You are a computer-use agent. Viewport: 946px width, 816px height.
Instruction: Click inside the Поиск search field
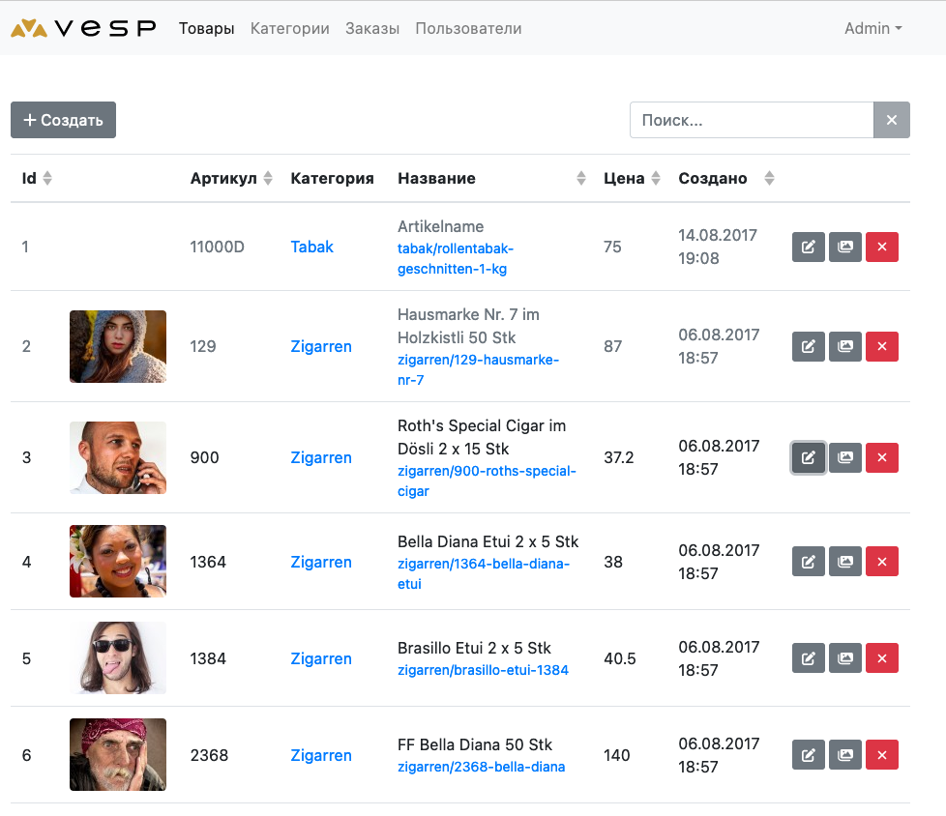click(751, 120)
